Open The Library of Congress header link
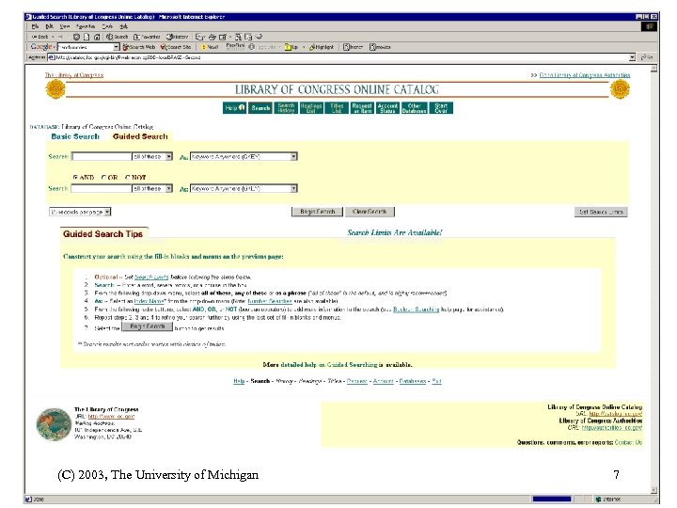Viewport: 677px width, 508px height. 74,75
